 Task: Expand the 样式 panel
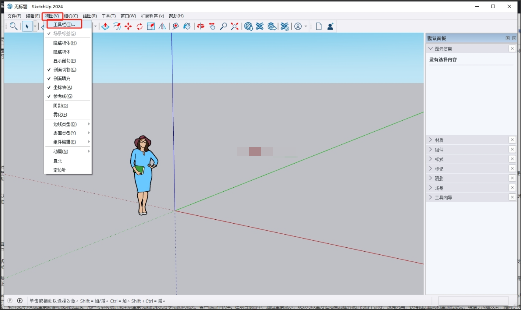(431, 159)
